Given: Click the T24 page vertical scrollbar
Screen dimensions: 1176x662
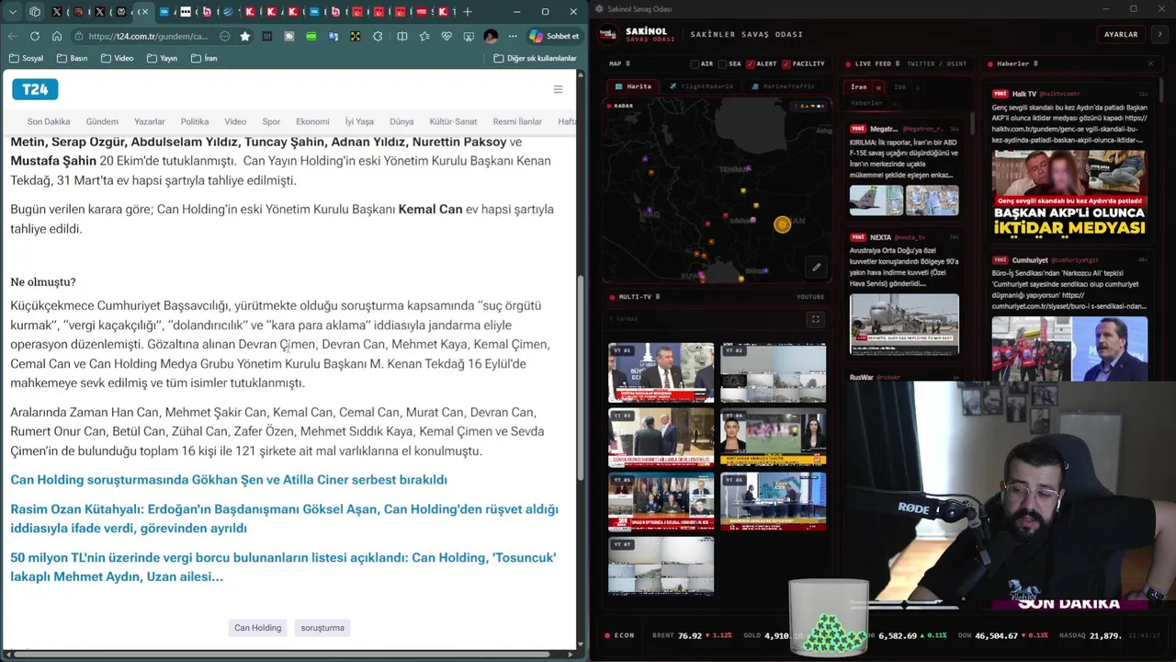Looking at the screenshot, I should pos(580,377).
